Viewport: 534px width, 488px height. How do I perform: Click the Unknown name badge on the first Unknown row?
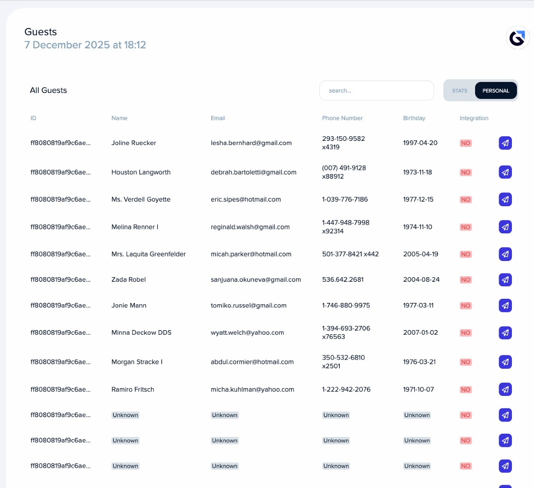pyautogui.click(x=125, y=415)
